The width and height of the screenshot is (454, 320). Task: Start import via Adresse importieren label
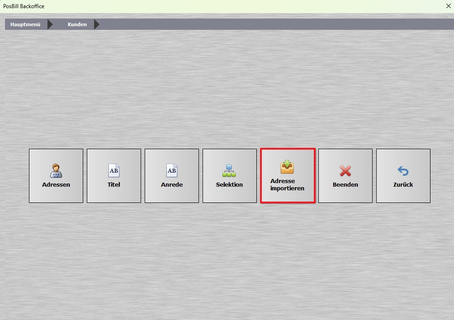click(x=287, y=184)
